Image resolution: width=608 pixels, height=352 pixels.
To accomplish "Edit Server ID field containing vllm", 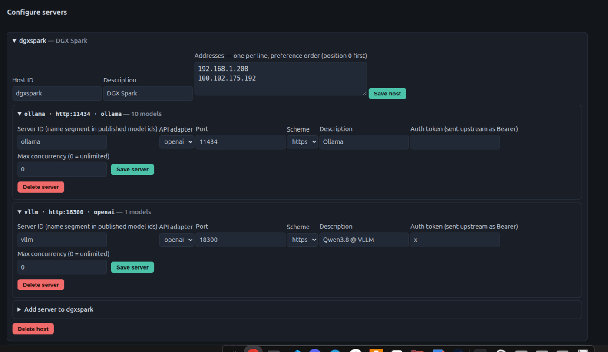I will [62, 240].
